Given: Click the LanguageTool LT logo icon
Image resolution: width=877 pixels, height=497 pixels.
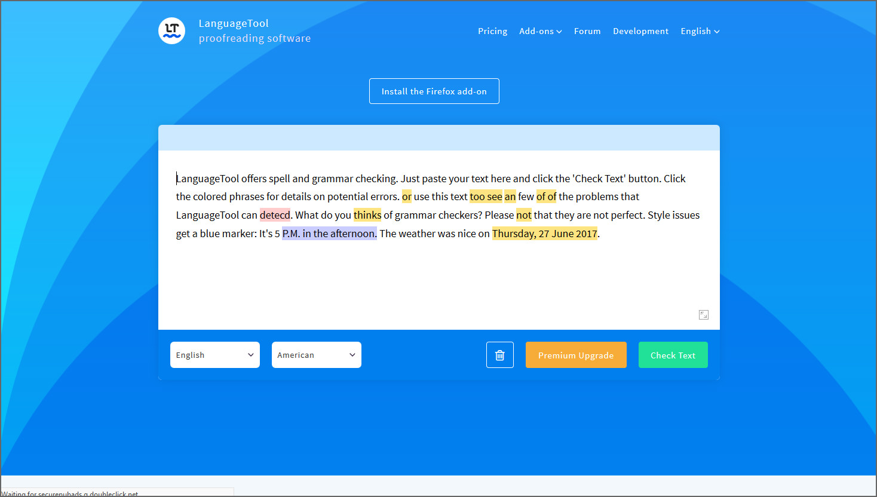Looking at the screenshot, I should pos(171,30).
